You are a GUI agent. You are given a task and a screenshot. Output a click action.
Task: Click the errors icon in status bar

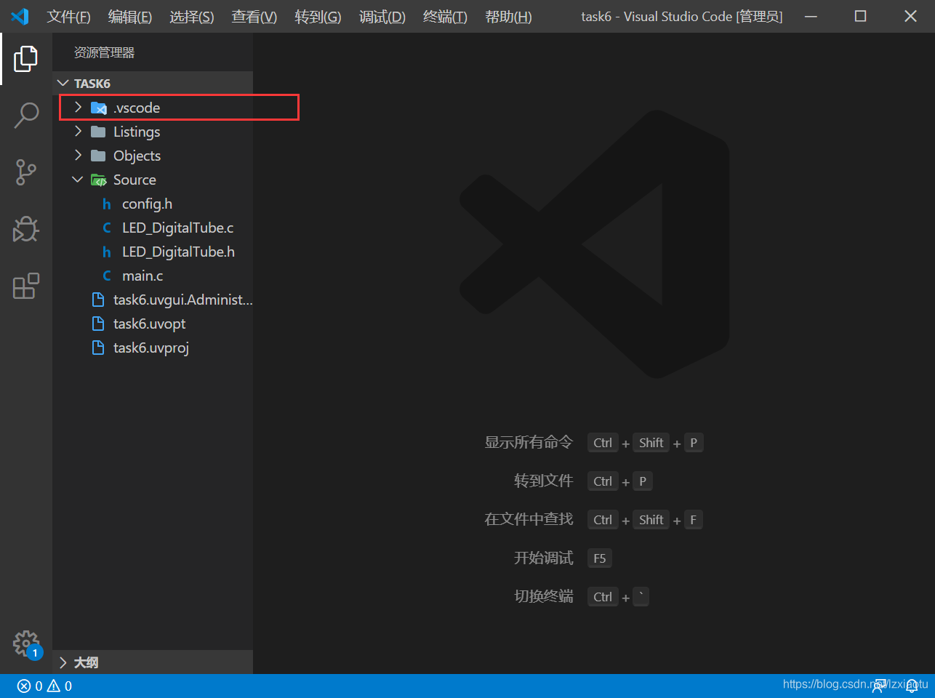pos(24,686)
